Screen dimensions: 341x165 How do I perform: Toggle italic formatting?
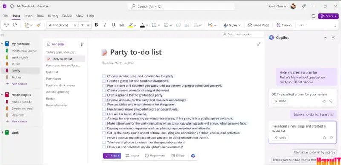(x=105, y=25)
